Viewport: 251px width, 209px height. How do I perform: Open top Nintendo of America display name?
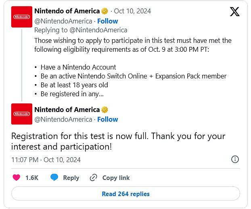[67, 11]
